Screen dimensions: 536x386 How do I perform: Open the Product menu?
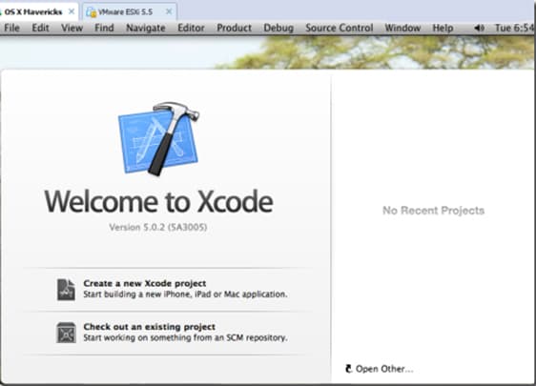(235, 28)
